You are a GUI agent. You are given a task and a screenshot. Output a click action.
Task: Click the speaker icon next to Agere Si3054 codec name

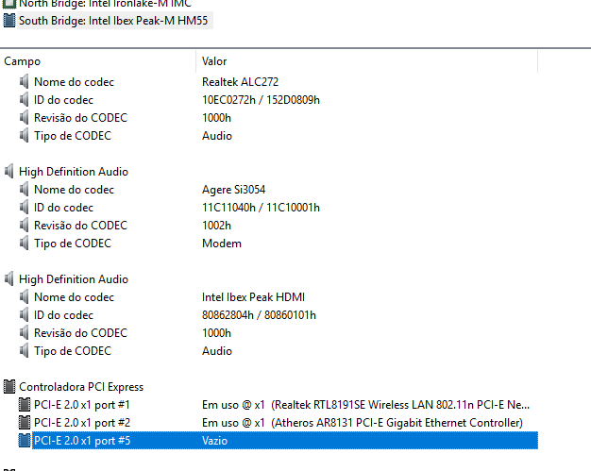point(25,190)
